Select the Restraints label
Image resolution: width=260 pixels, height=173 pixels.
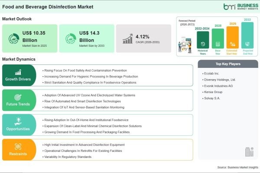[18, 154]
